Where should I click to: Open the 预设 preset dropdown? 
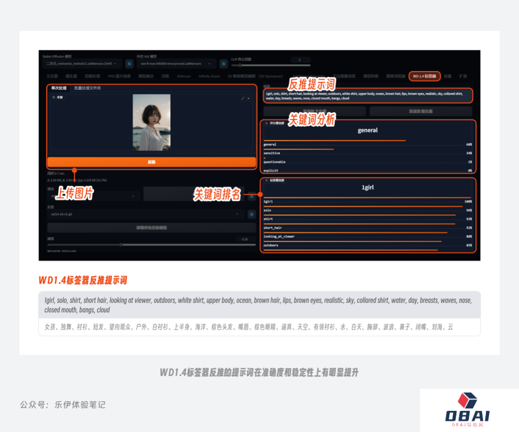94,196
